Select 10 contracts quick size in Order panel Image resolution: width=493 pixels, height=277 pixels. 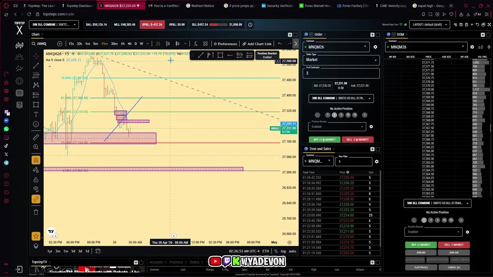point(348,115)
